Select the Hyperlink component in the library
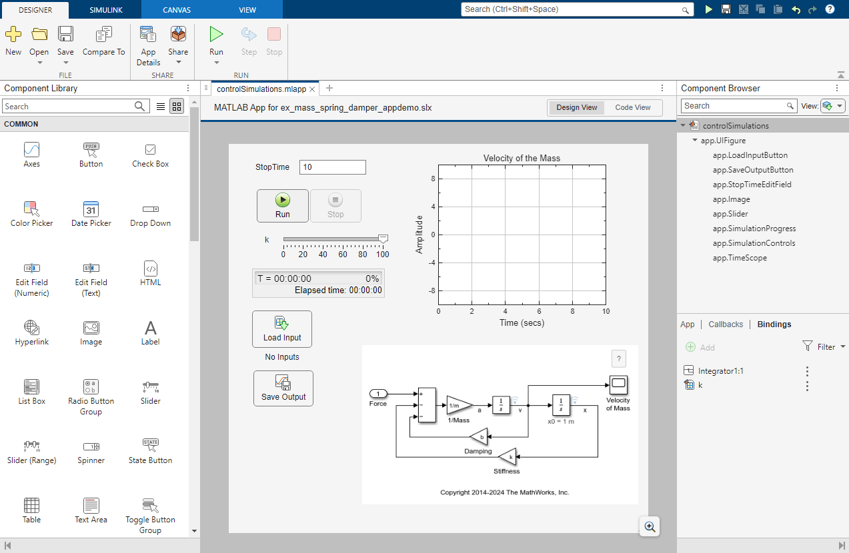This screenshot has height=553, width=849. point(31,327)
